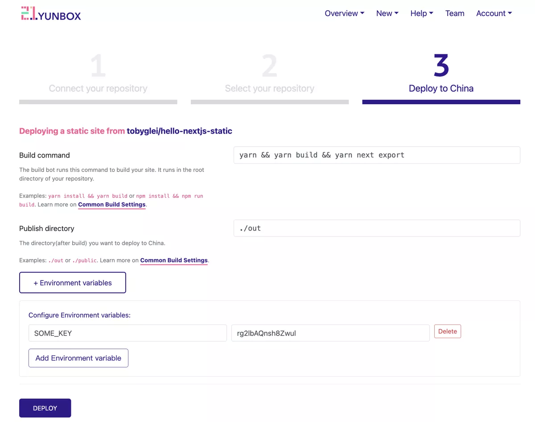
Task: Delete the SOME_KEY environment variable
Action: point(448,331)
